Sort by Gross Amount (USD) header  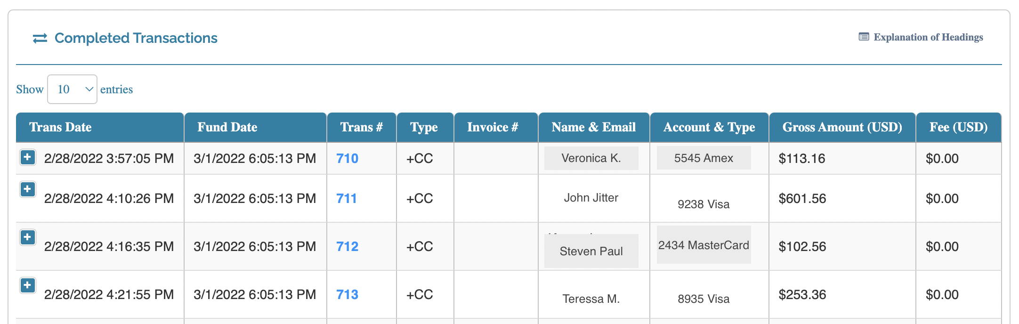click(842, 127)
